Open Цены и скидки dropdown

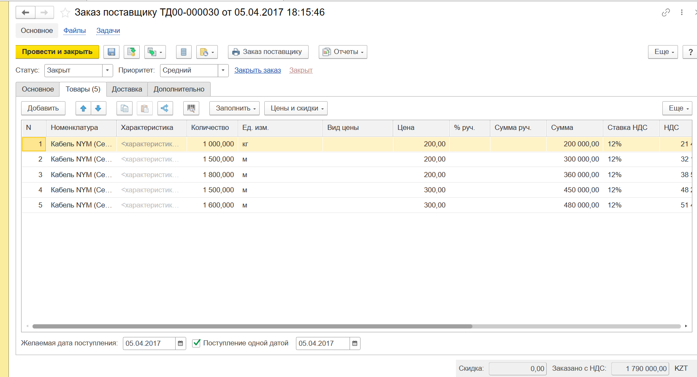[296, 108]
